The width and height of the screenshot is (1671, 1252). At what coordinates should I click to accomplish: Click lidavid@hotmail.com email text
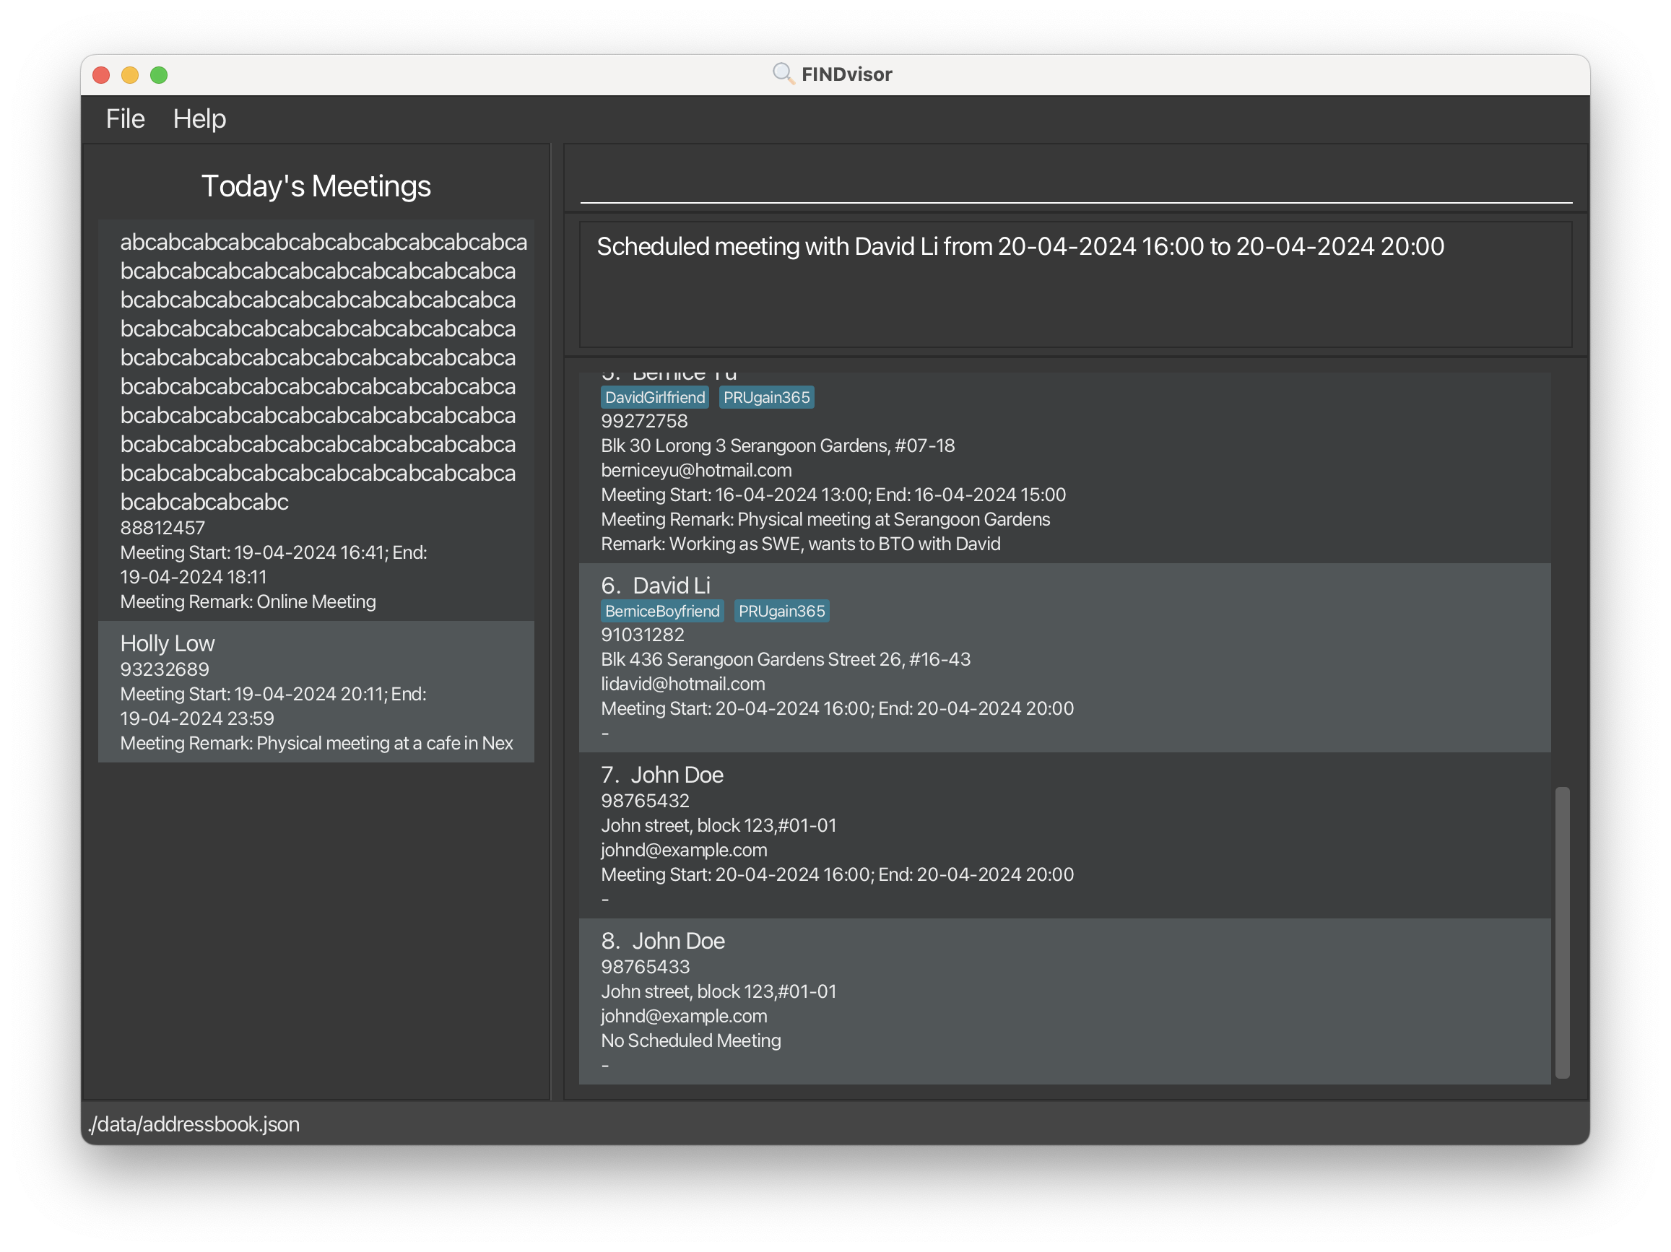pyautogui.click(x=682, y=683)
